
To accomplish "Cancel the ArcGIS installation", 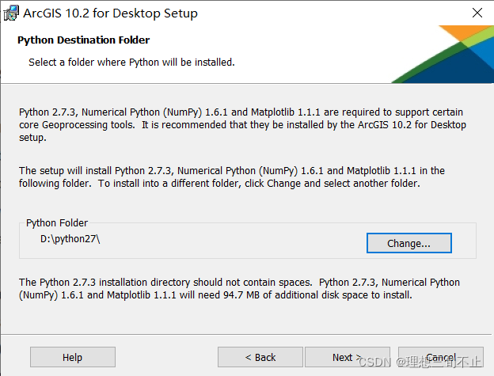I will pos(441,357).
